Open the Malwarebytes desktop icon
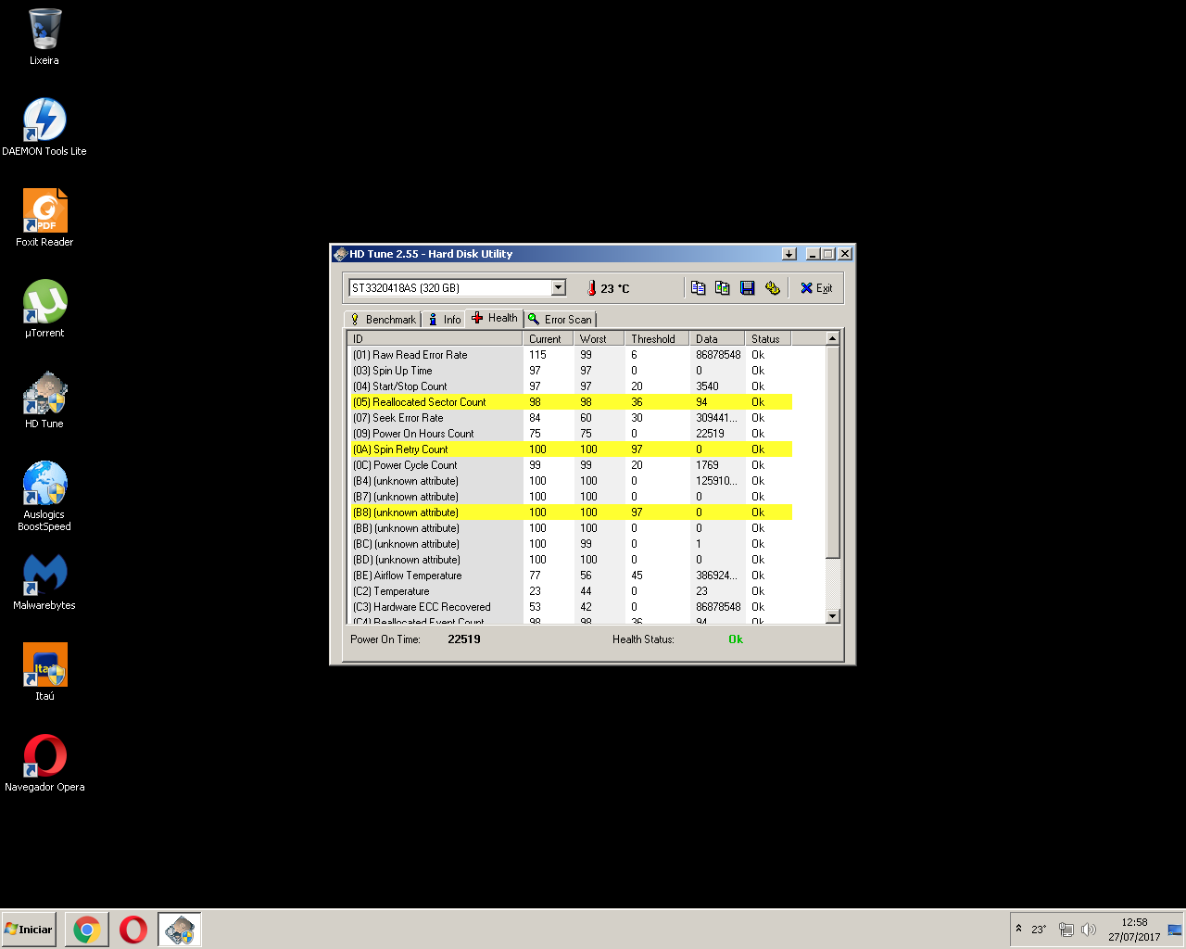The image size is (1186, 949). (44, 581)
